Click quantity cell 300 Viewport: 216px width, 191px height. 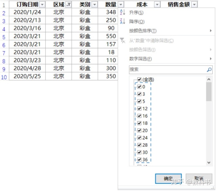point(108,68)
